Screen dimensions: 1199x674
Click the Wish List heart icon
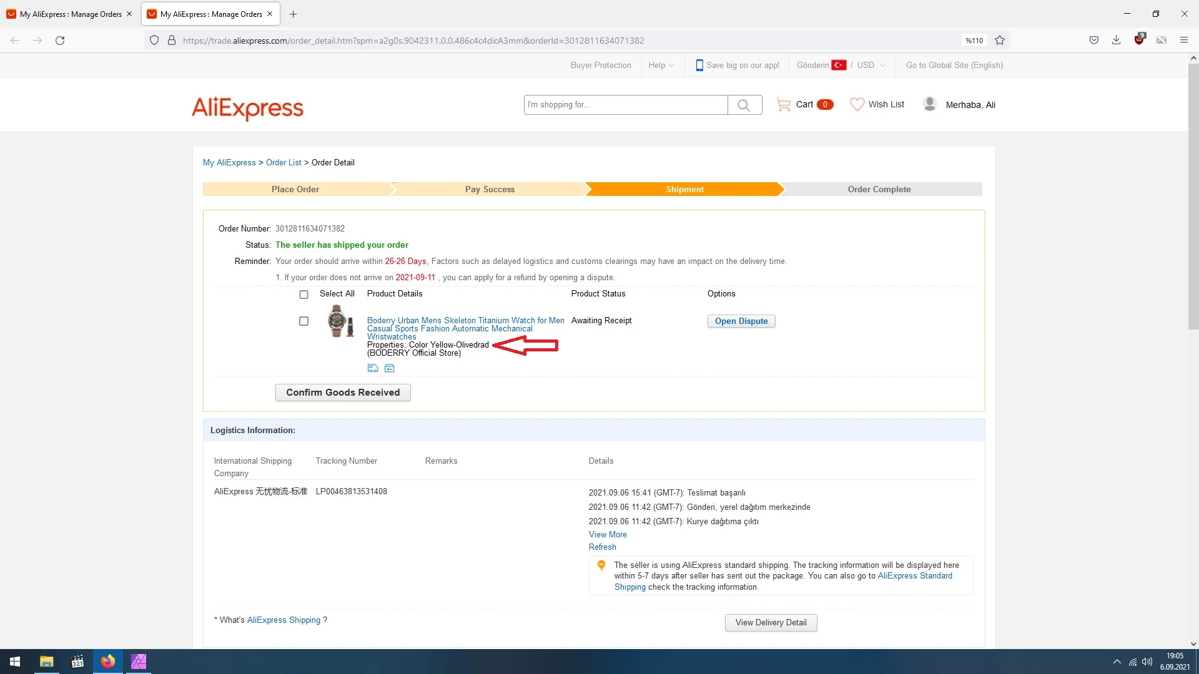(x=857, y=104)
